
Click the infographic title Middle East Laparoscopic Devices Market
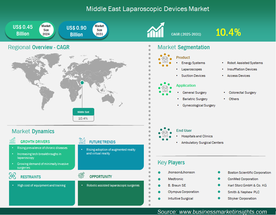148,9
